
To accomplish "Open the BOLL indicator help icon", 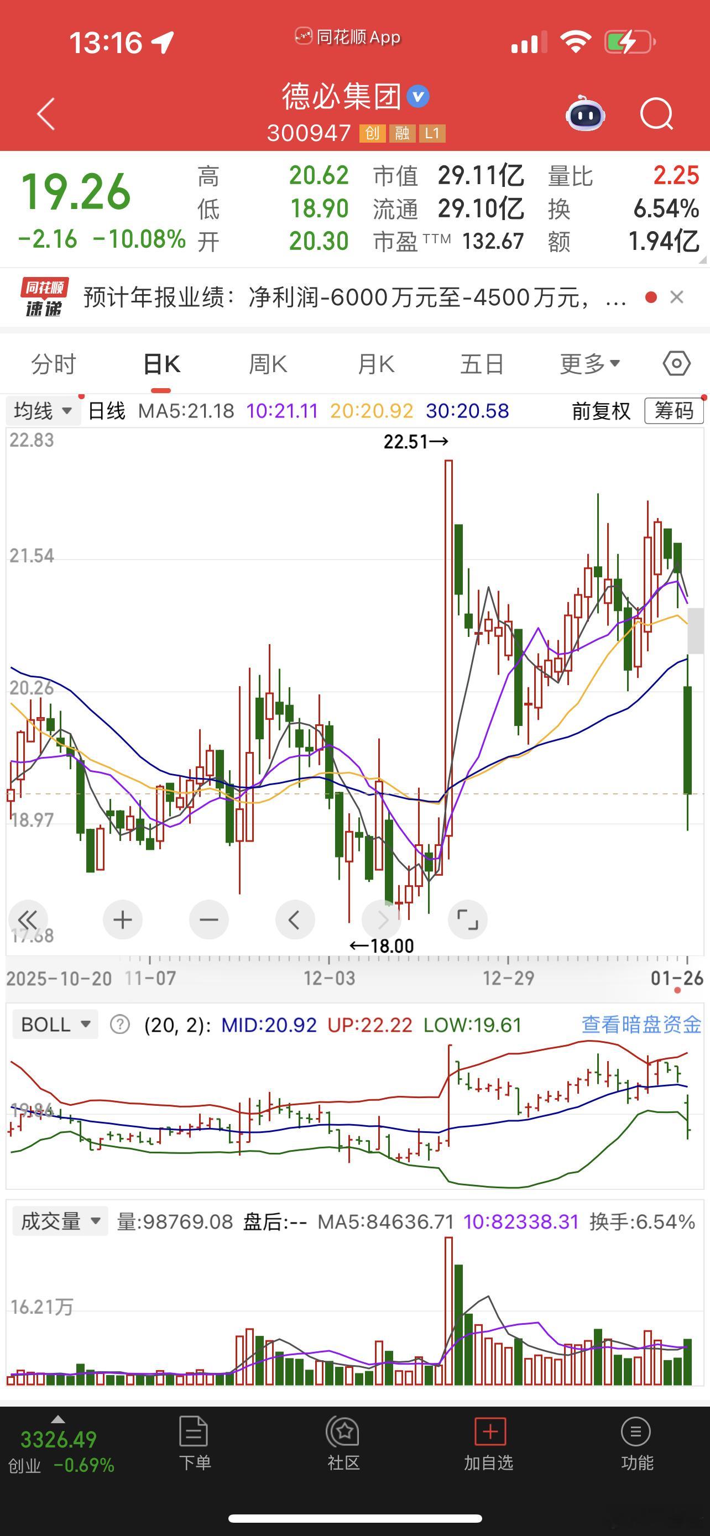I will [120, 1025].
